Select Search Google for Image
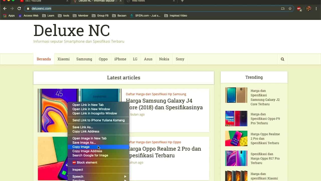Image resolution: width=321 pixels, height=181 pixels. (98, 155)
